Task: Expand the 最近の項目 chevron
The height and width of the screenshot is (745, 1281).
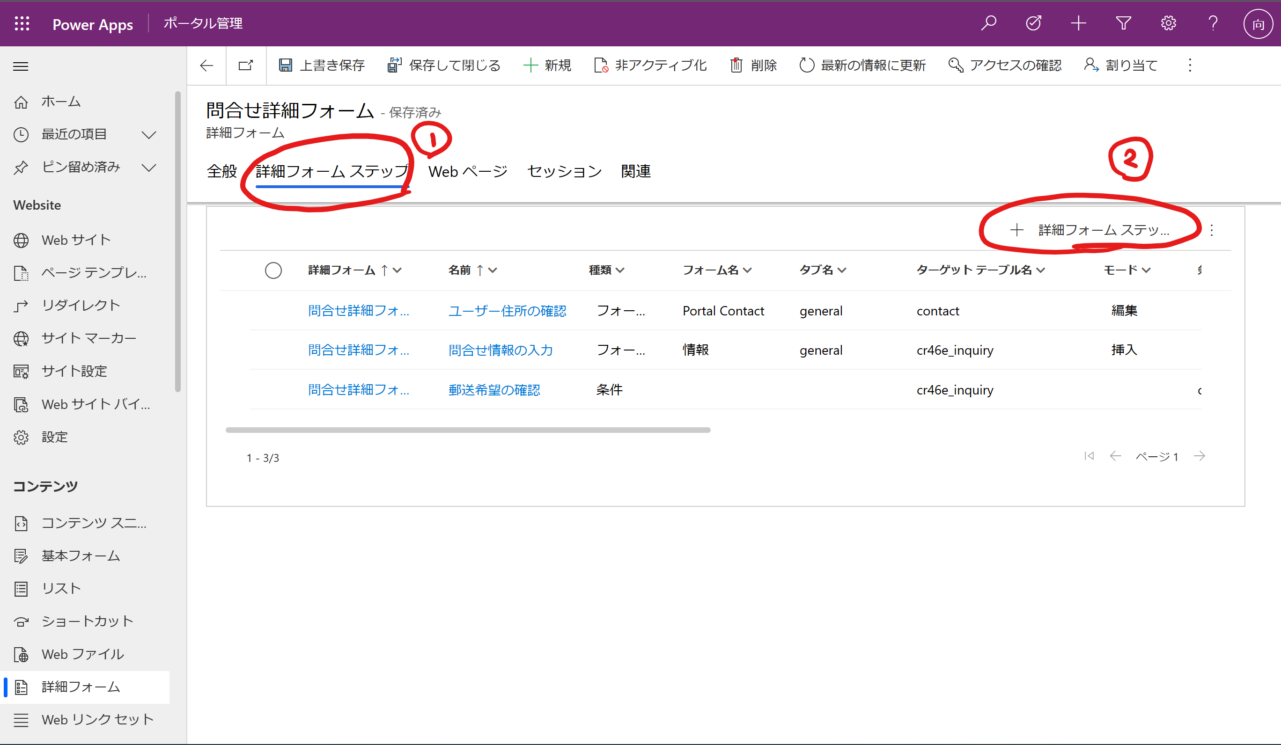Action: (x=149, y=135)
